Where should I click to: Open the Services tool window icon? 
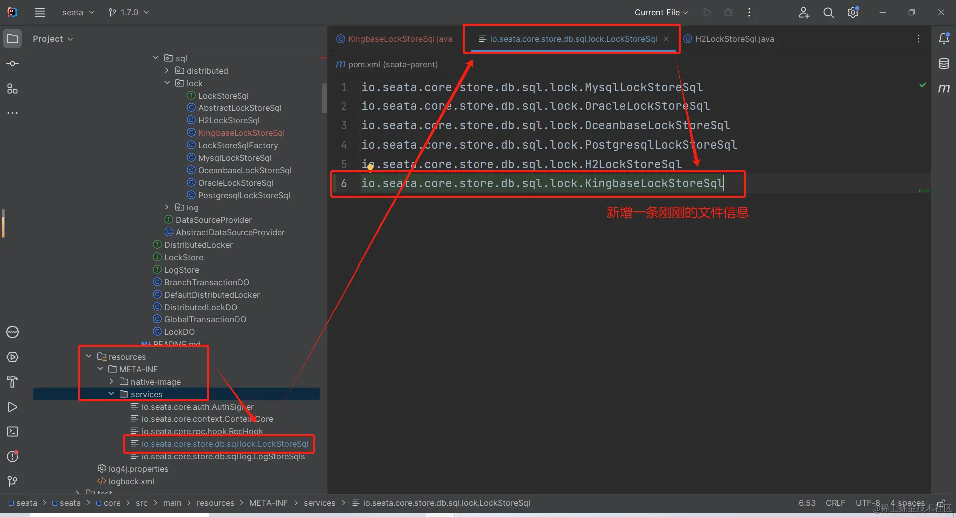13,357
